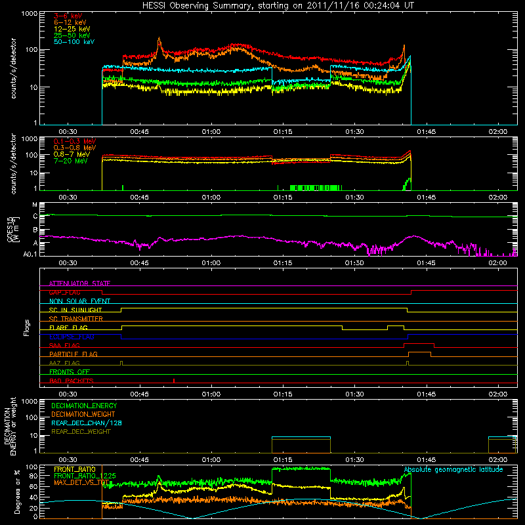Select the PARTICLE_FLAG label
Image resolution: width=525 pixels, height=525 pixels.
tap(73, 354)
